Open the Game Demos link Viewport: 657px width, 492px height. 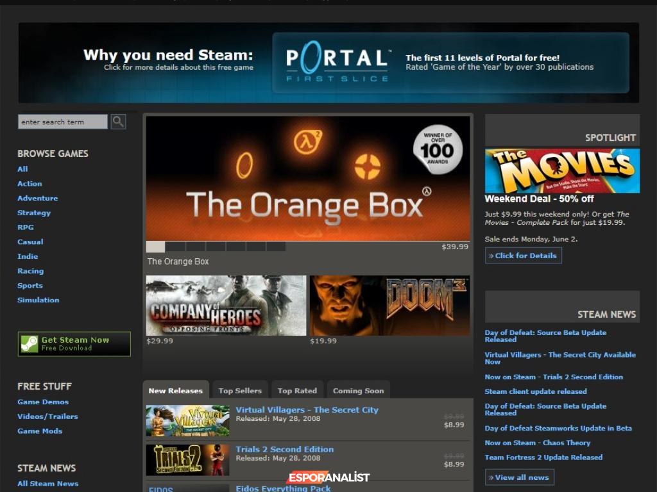coord(43,402)
